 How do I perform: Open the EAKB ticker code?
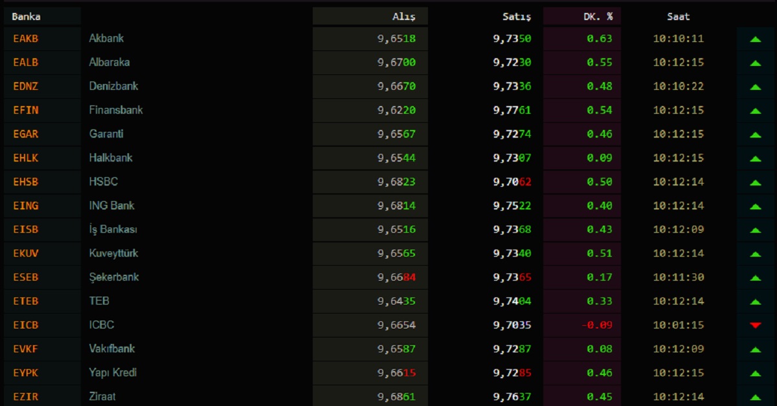[26, 39]
